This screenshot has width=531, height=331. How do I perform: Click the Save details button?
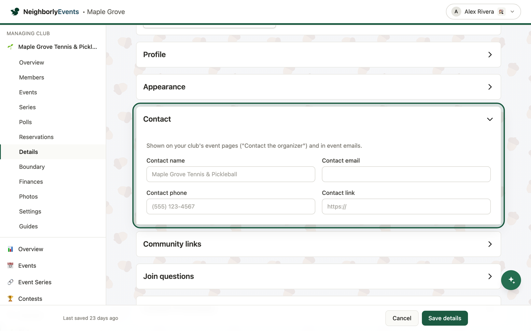tap(445, 318)
